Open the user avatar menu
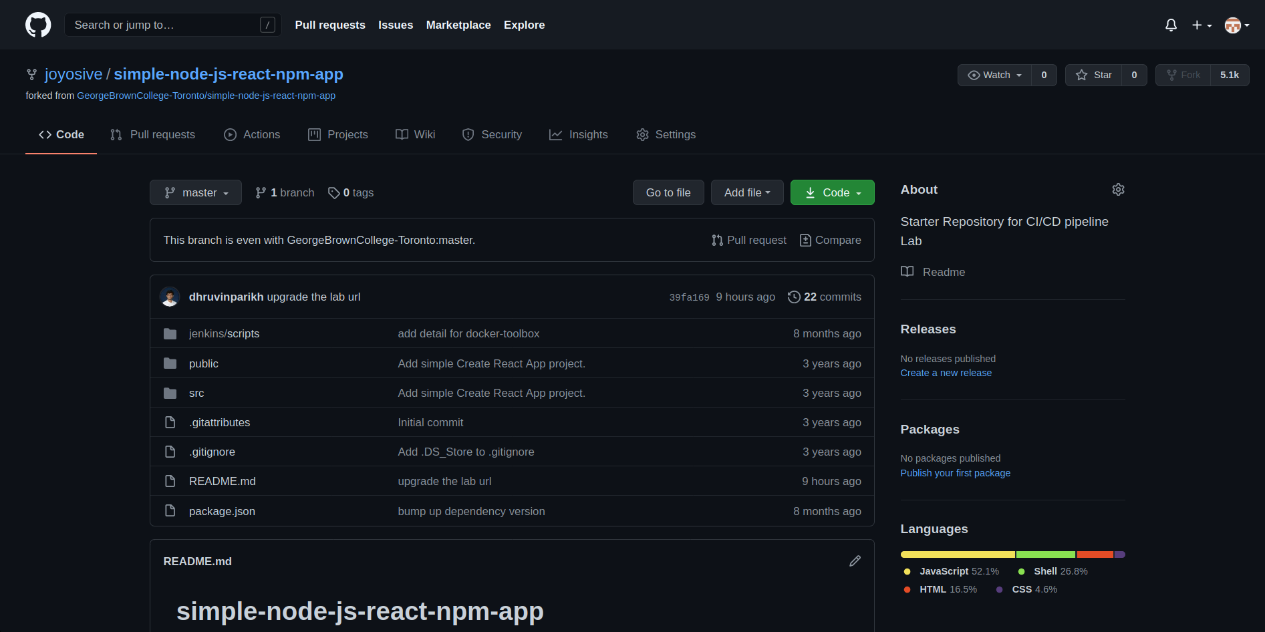This screenshot has height=632, width=1265. pyautogui.click(x=1237, y=25)
